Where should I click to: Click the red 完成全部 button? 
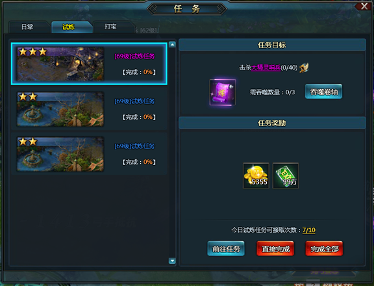coord(324,249)
